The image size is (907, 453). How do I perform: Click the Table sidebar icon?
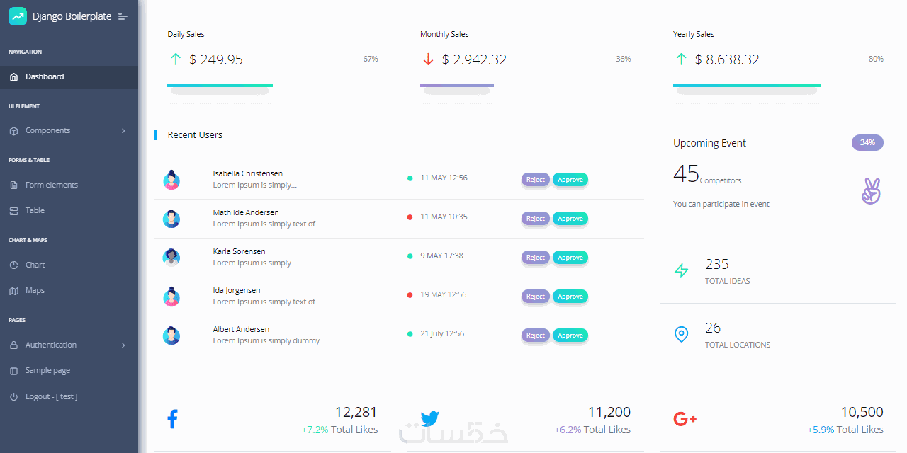[13, 211]
